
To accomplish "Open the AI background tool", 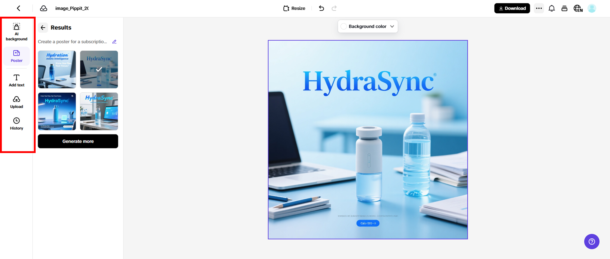I will 16,32.
